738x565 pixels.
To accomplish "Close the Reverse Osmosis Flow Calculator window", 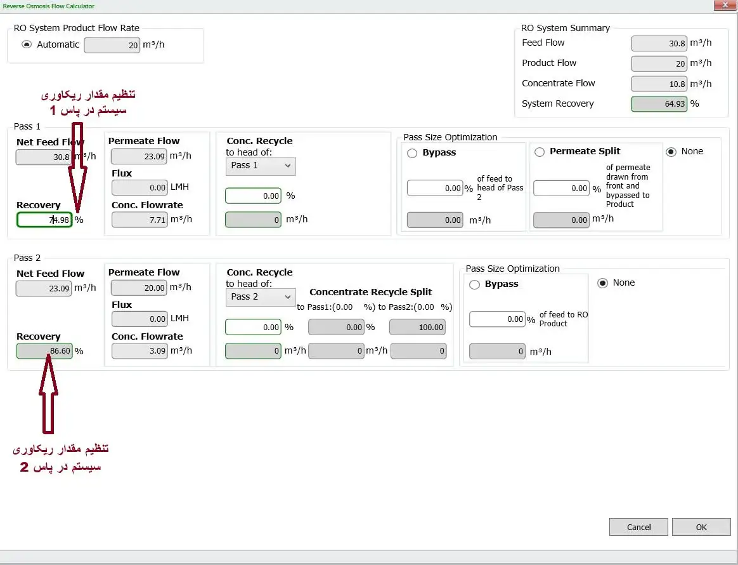I will 722,6.
